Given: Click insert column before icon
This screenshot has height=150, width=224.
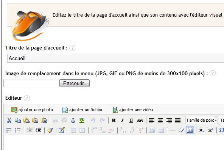Looking at the screenshot, I should pyautogui.click(x=123, y=130).
